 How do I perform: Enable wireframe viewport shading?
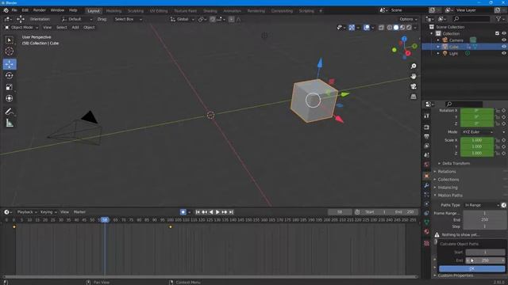coord(390,28)
